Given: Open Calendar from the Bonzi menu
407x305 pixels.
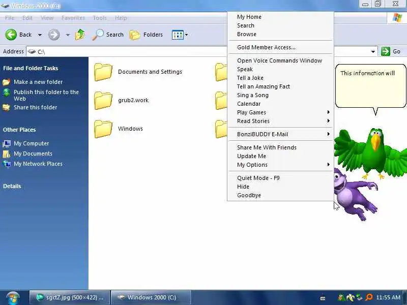Looking at the screenshot, I should point(249,104).
